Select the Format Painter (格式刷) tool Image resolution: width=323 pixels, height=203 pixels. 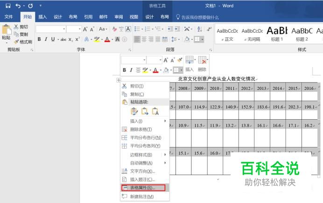23,42
